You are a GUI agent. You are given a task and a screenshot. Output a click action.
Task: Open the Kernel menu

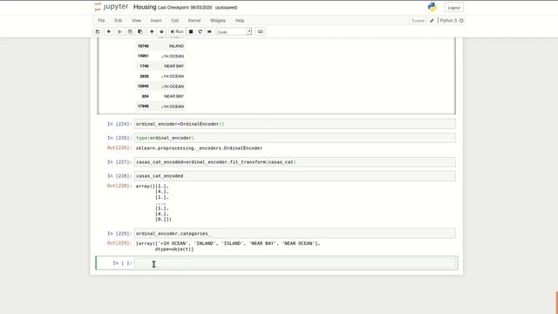point(194,21)
